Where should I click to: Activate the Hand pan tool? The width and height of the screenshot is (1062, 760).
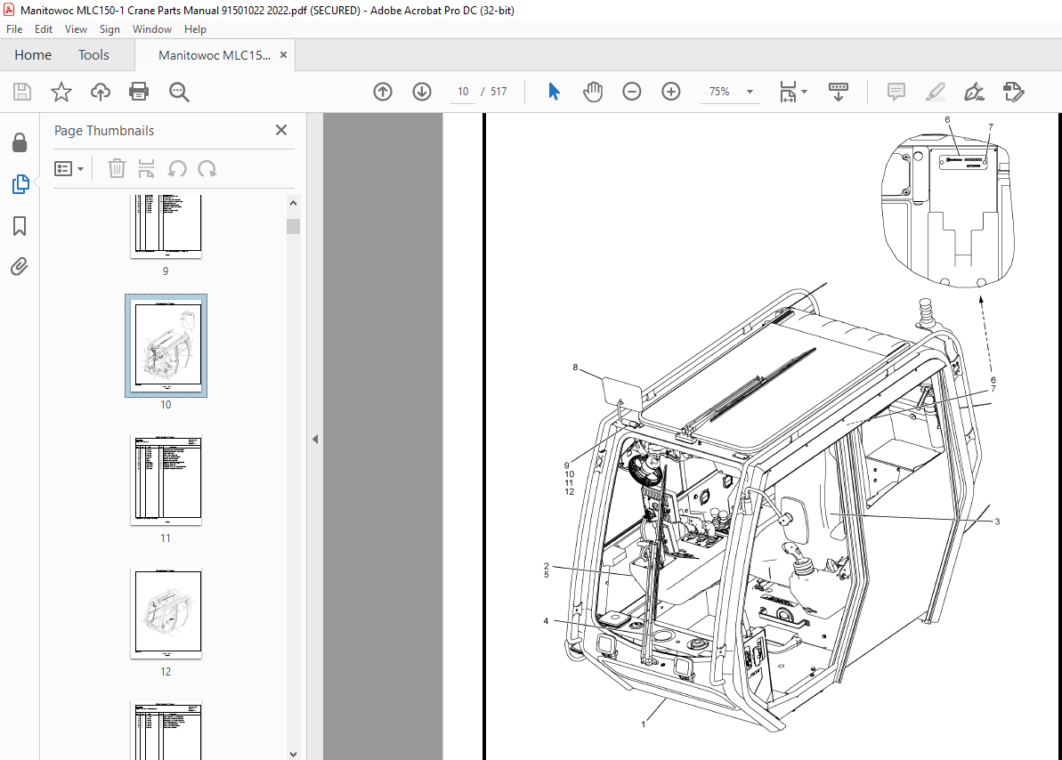point(593,92)
